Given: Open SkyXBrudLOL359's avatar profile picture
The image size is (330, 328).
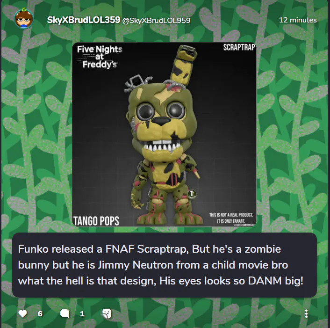Looking at the screenshot, I should (24, 19).
